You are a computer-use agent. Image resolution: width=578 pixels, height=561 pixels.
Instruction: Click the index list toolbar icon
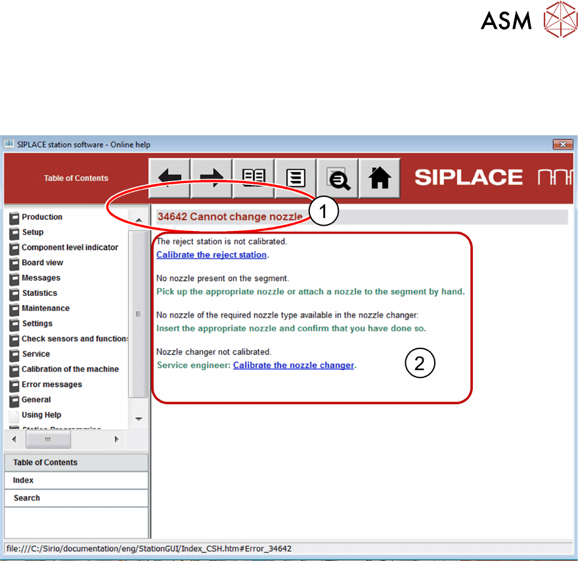click(x=296, y=178)
